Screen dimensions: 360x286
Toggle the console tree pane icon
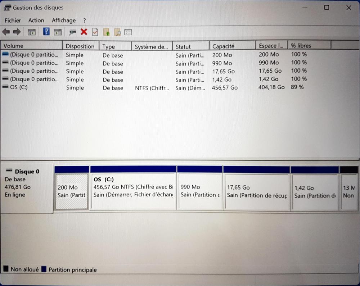pos(31,32)
